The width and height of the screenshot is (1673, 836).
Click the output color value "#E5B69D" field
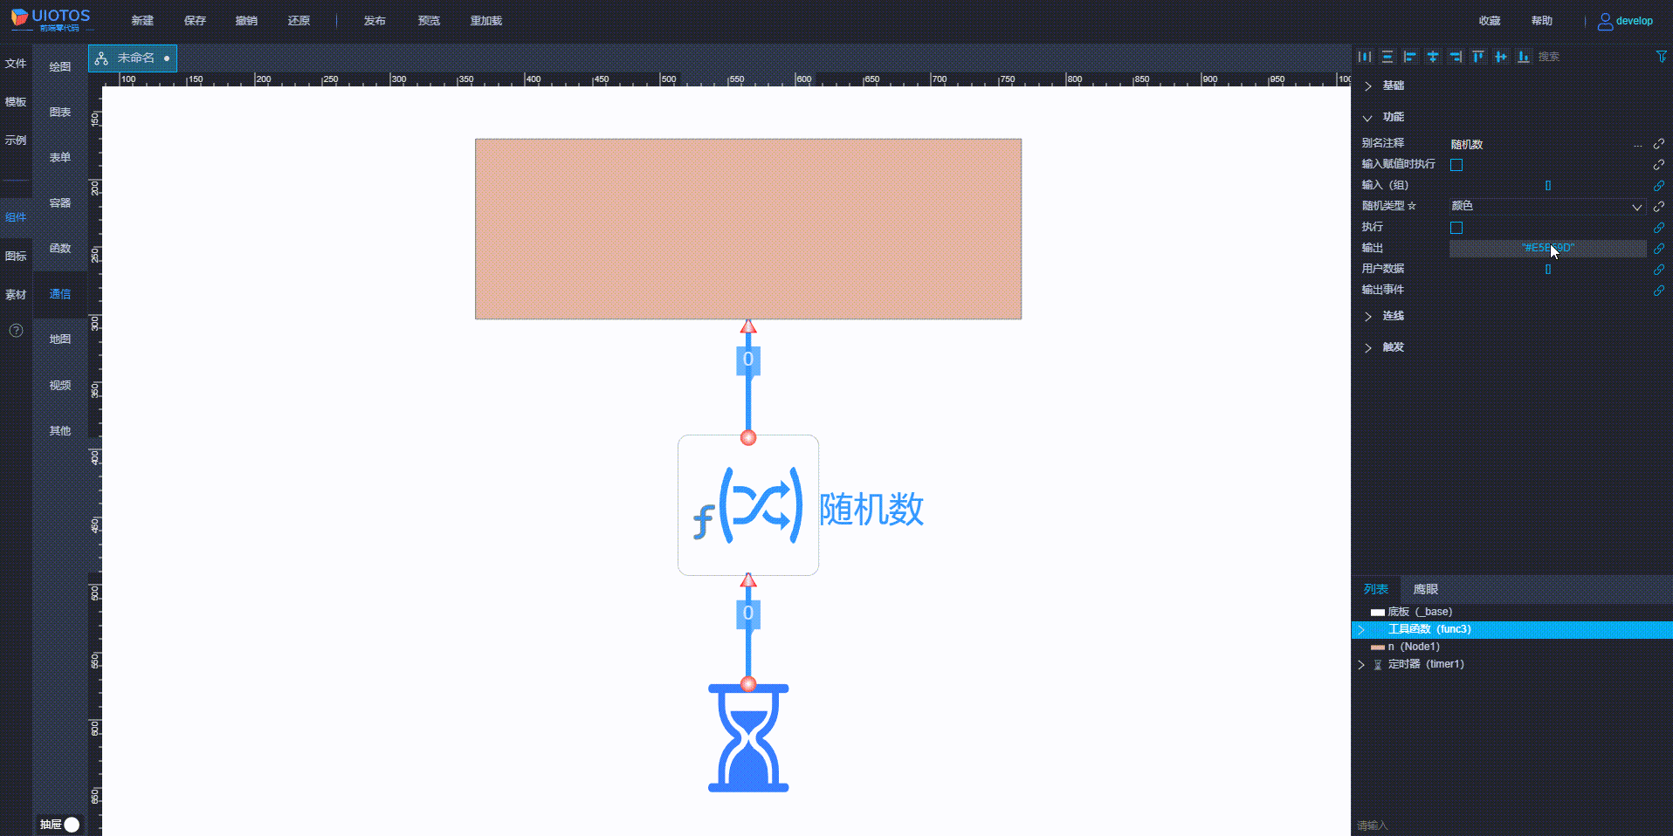[x=1547, y=248]
